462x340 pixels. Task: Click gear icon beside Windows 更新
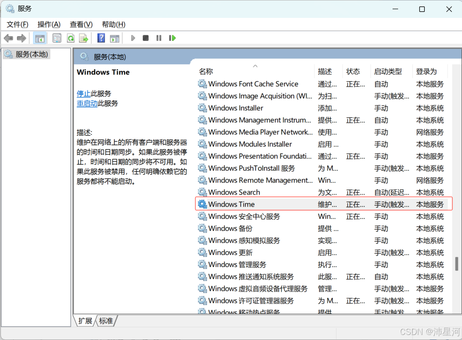(x=202, y=252)
